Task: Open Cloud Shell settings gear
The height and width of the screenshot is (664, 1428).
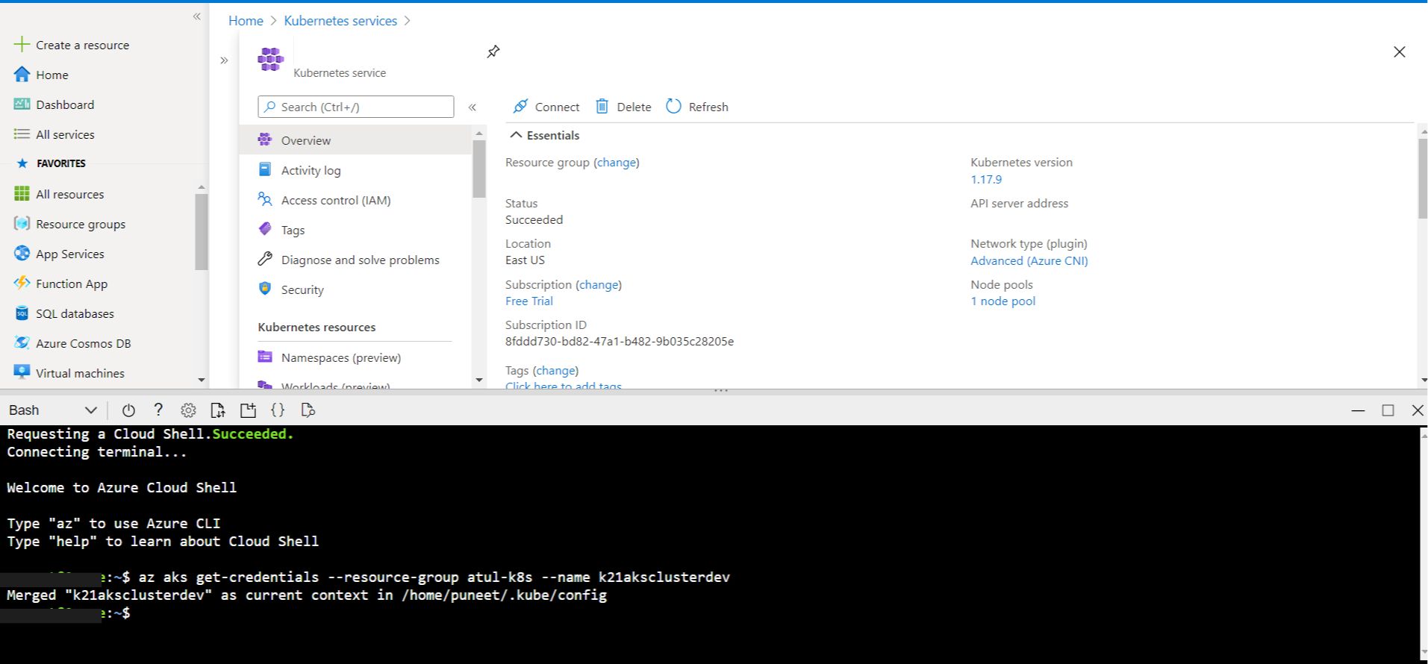Action: click(188, 410)
